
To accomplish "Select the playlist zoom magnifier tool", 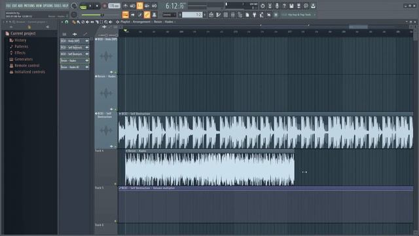I will (106, 22).
